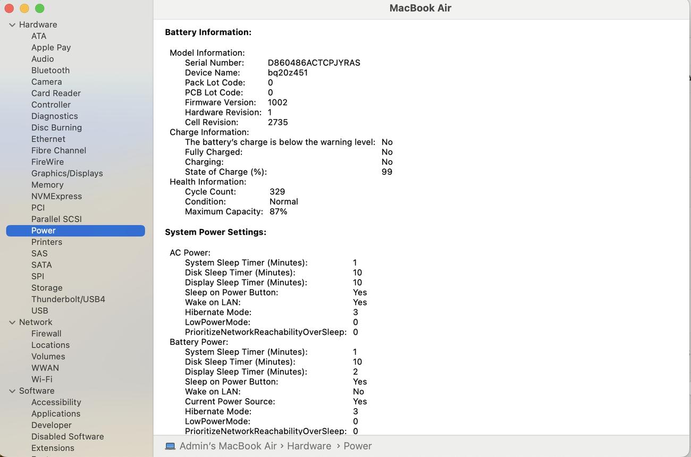Click the Maximum Capacity value 87%

pos(279,211)
